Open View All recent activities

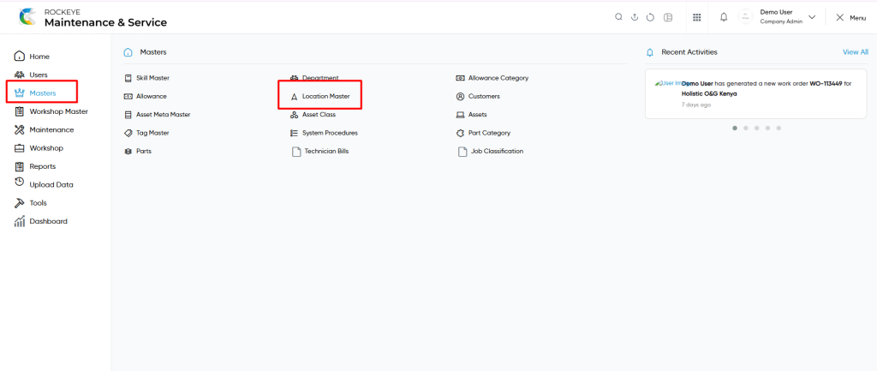click(856, 52)
